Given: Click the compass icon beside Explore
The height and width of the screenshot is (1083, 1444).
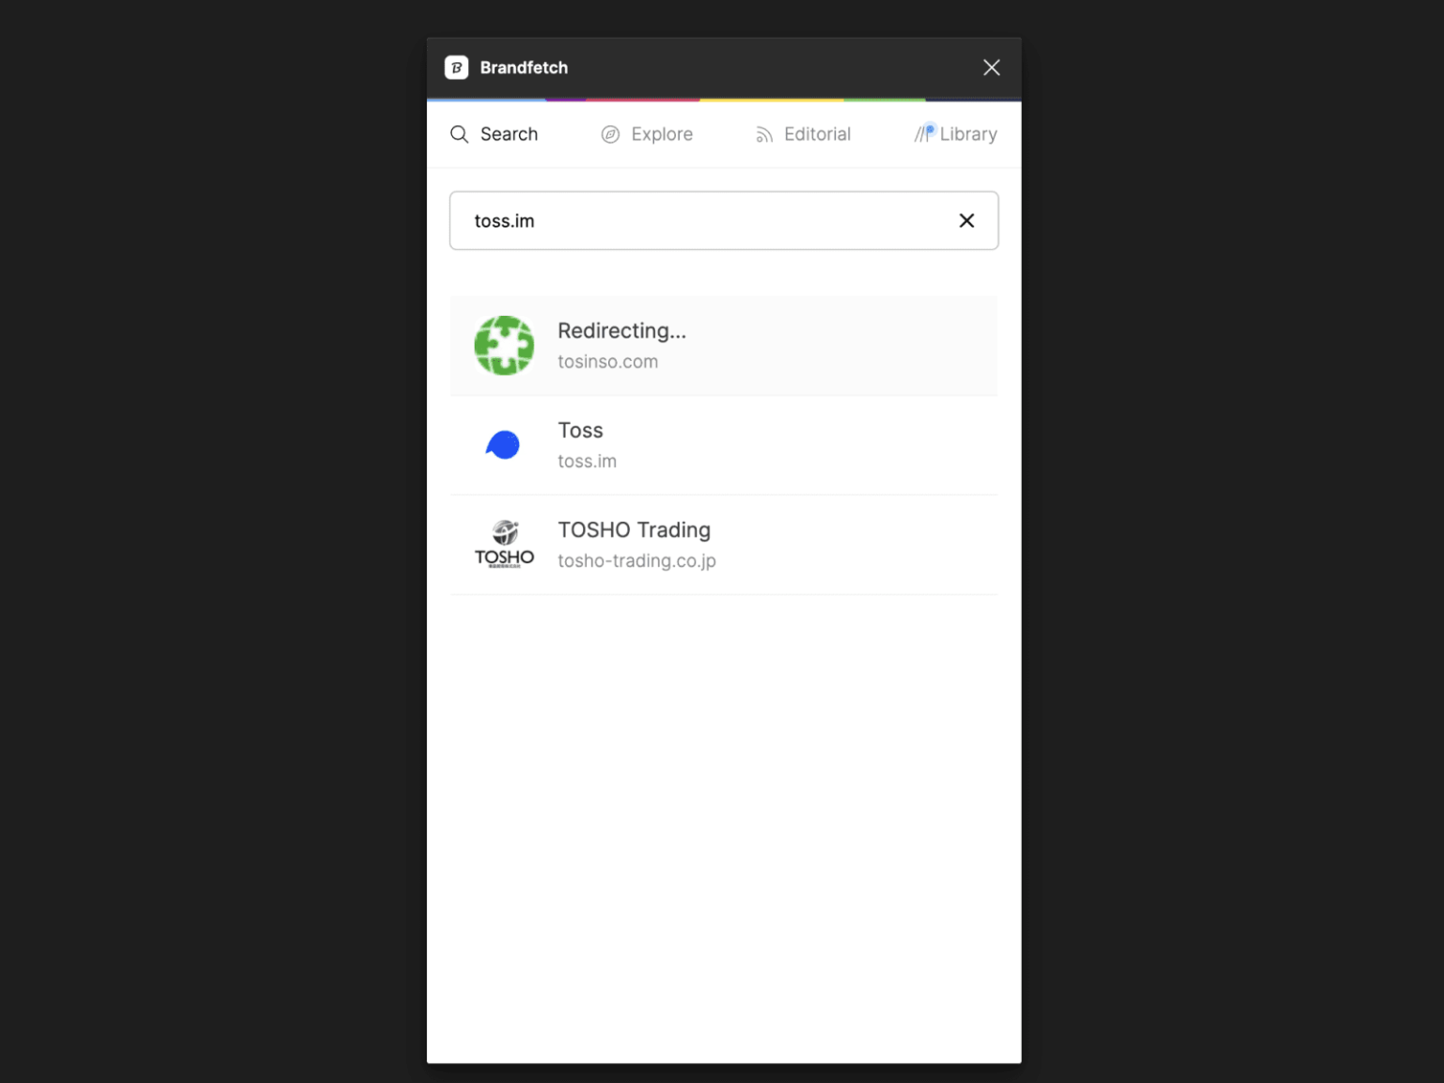Looking at the screenshot, I should tap(610, 134).
